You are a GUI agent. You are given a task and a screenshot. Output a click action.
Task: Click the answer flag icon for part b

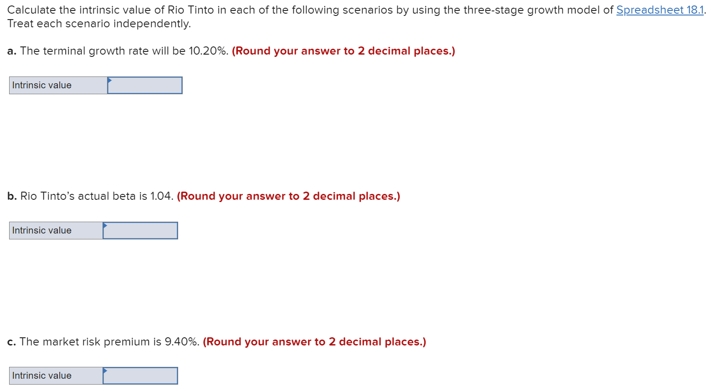point(105,226)
